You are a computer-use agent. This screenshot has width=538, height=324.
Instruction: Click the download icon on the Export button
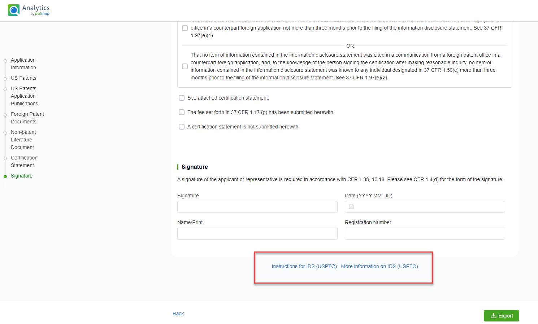click(494, 315)
